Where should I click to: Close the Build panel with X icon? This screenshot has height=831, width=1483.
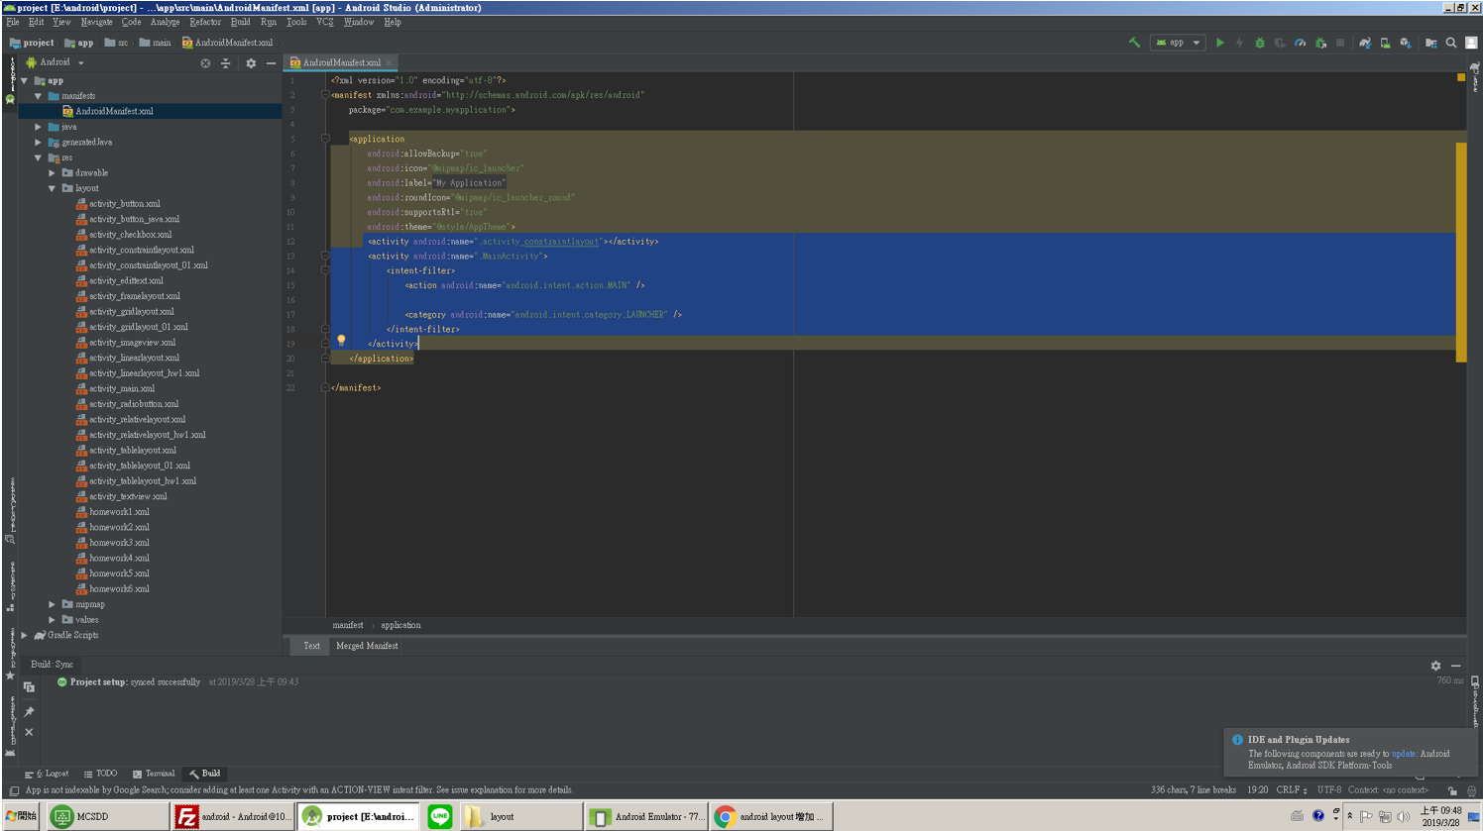tap(29, 732)
